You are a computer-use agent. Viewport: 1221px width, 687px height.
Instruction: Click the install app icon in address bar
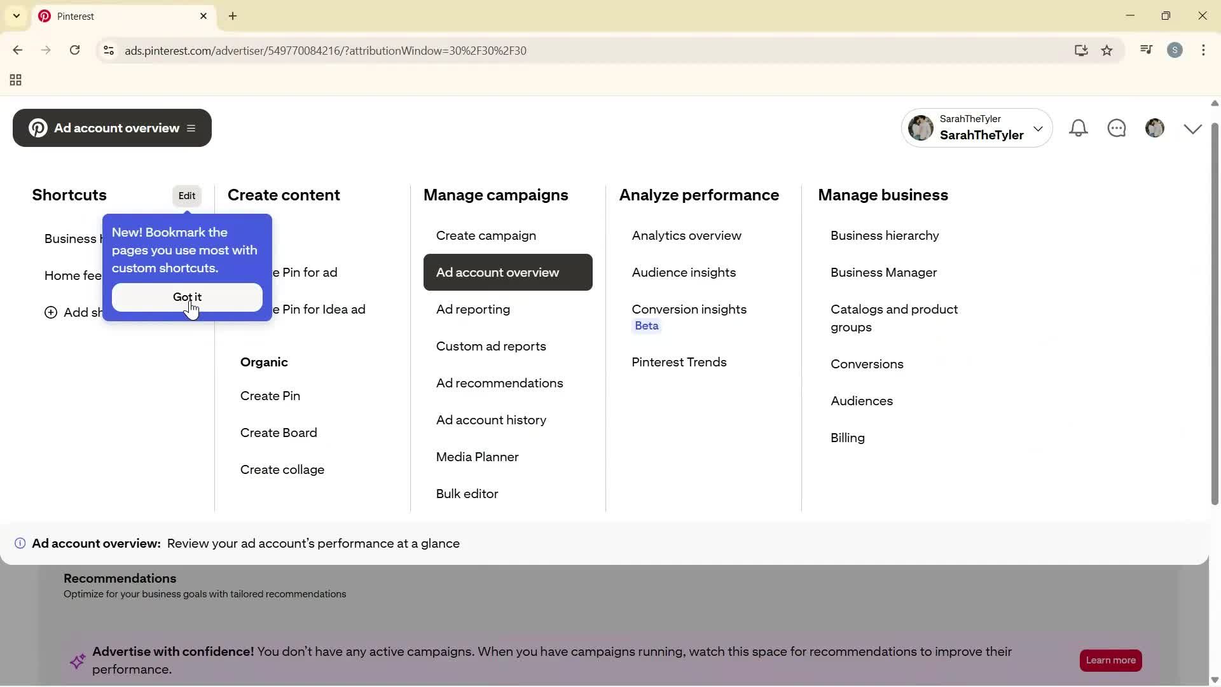[x=1081, y=50]
